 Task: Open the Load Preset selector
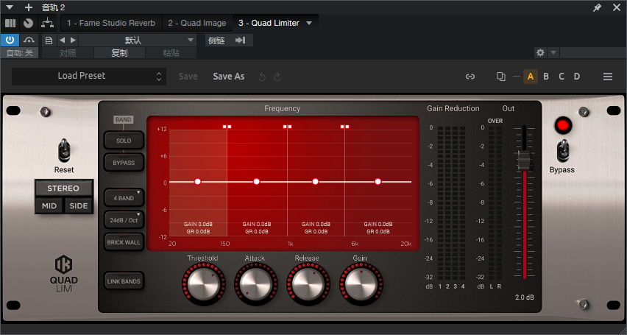tap(89, 76)
